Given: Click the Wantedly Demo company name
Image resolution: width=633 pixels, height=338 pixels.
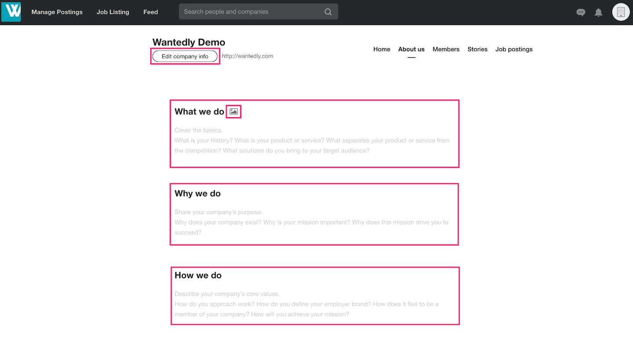Looking at the screenshot, I should click(189, 42).
